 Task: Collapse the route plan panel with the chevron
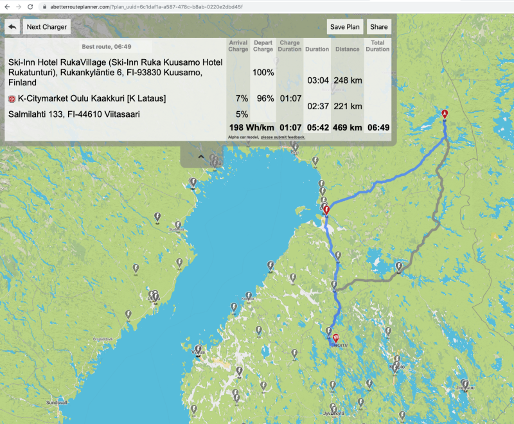click(x=201, y=156)
